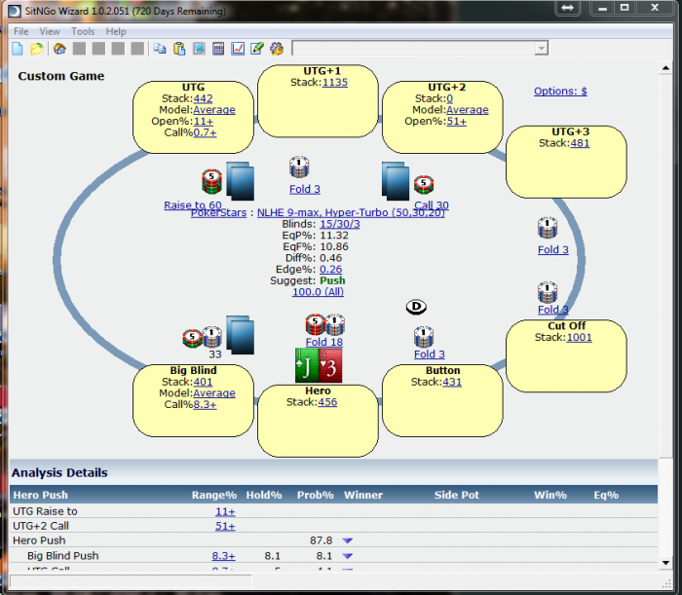This screenshot has width=682, height=595.
Task: Open the line chart toolbar icon
Action: 238,49
